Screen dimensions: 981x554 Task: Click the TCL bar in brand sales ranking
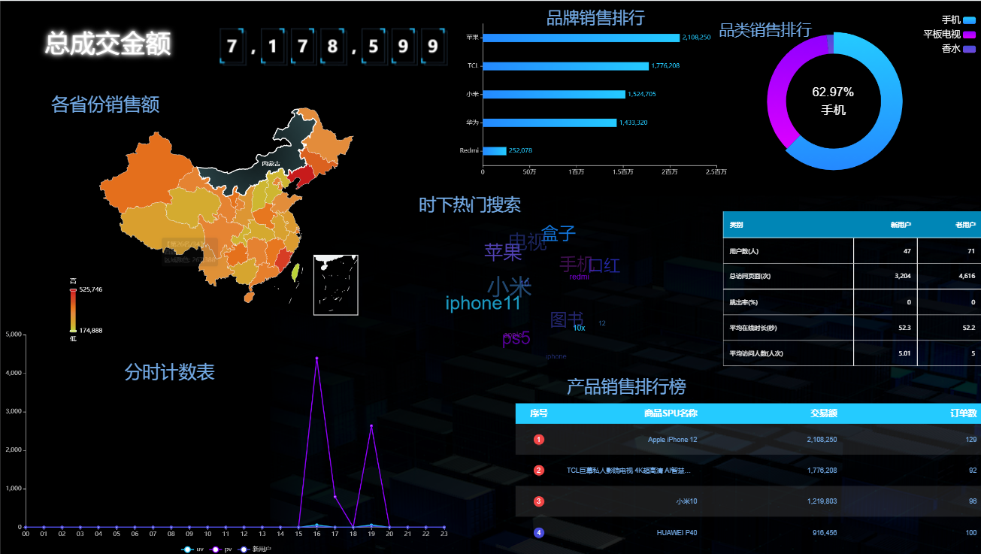(x=565, y=66)
